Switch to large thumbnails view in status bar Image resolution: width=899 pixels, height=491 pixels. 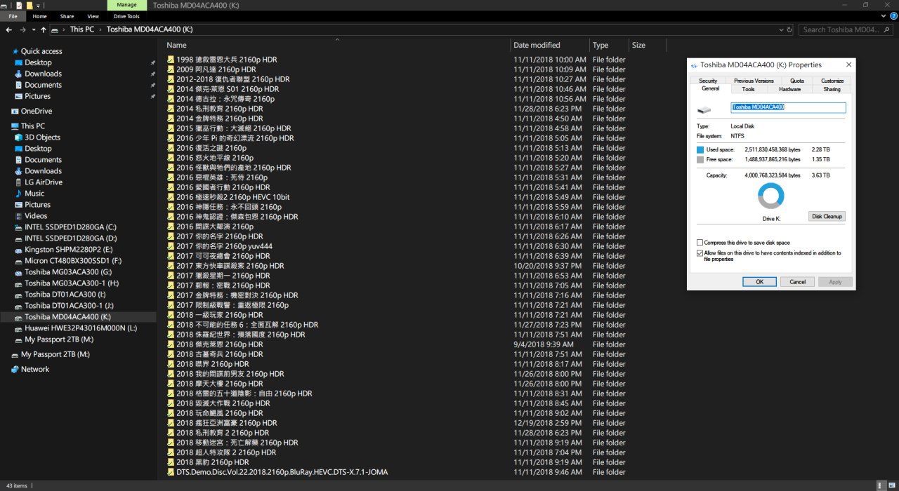point(891,485)
